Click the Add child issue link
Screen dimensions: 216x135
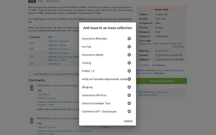[146, 92]
